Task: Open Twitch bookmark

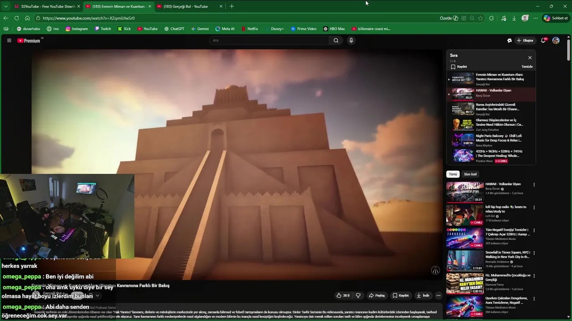Action: click(103, 29)
